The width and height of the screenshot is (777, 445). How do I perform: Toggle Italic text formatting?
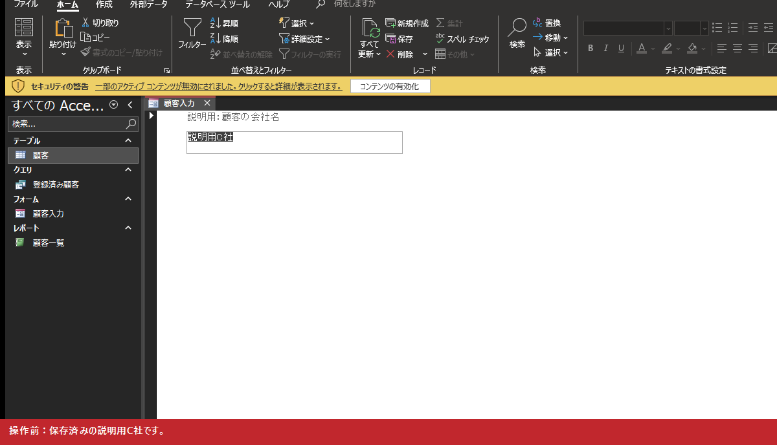606,49
